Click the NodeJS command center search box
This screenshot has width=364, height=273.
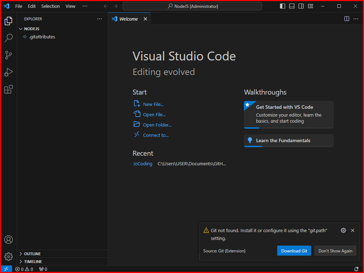pos(192,6)
